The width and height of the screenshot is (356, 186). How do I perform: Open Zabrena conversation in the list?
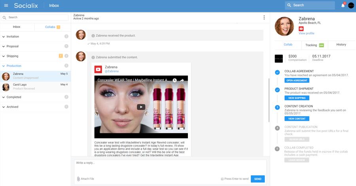tap(36, 76)
